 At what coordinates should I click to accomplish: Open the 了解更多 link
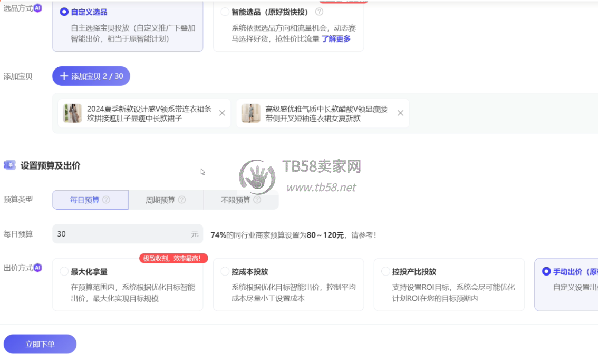coord(336,38)
